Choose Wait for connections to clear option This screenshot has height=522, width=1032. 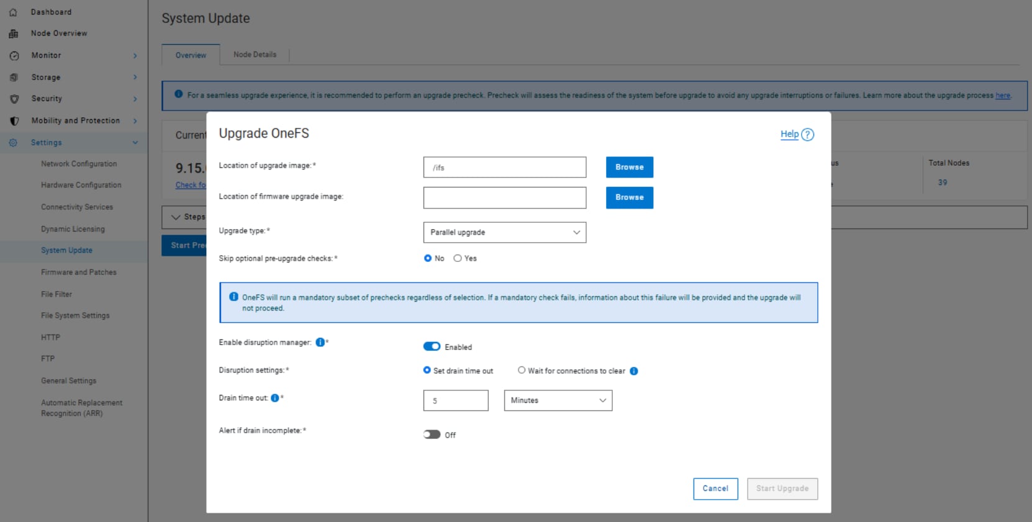click(x=522, y=371)
